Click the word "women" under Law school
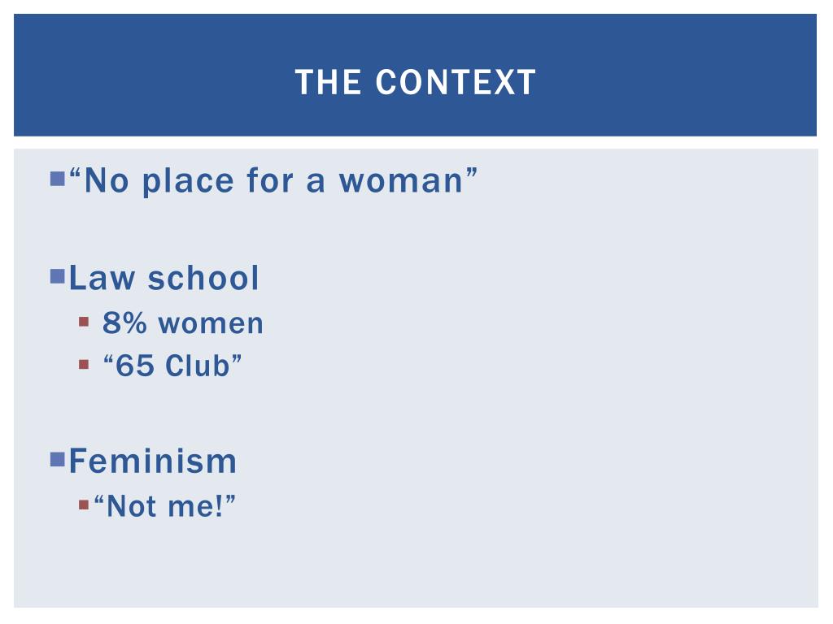This screenshot has height=624, width=833. 211,324
